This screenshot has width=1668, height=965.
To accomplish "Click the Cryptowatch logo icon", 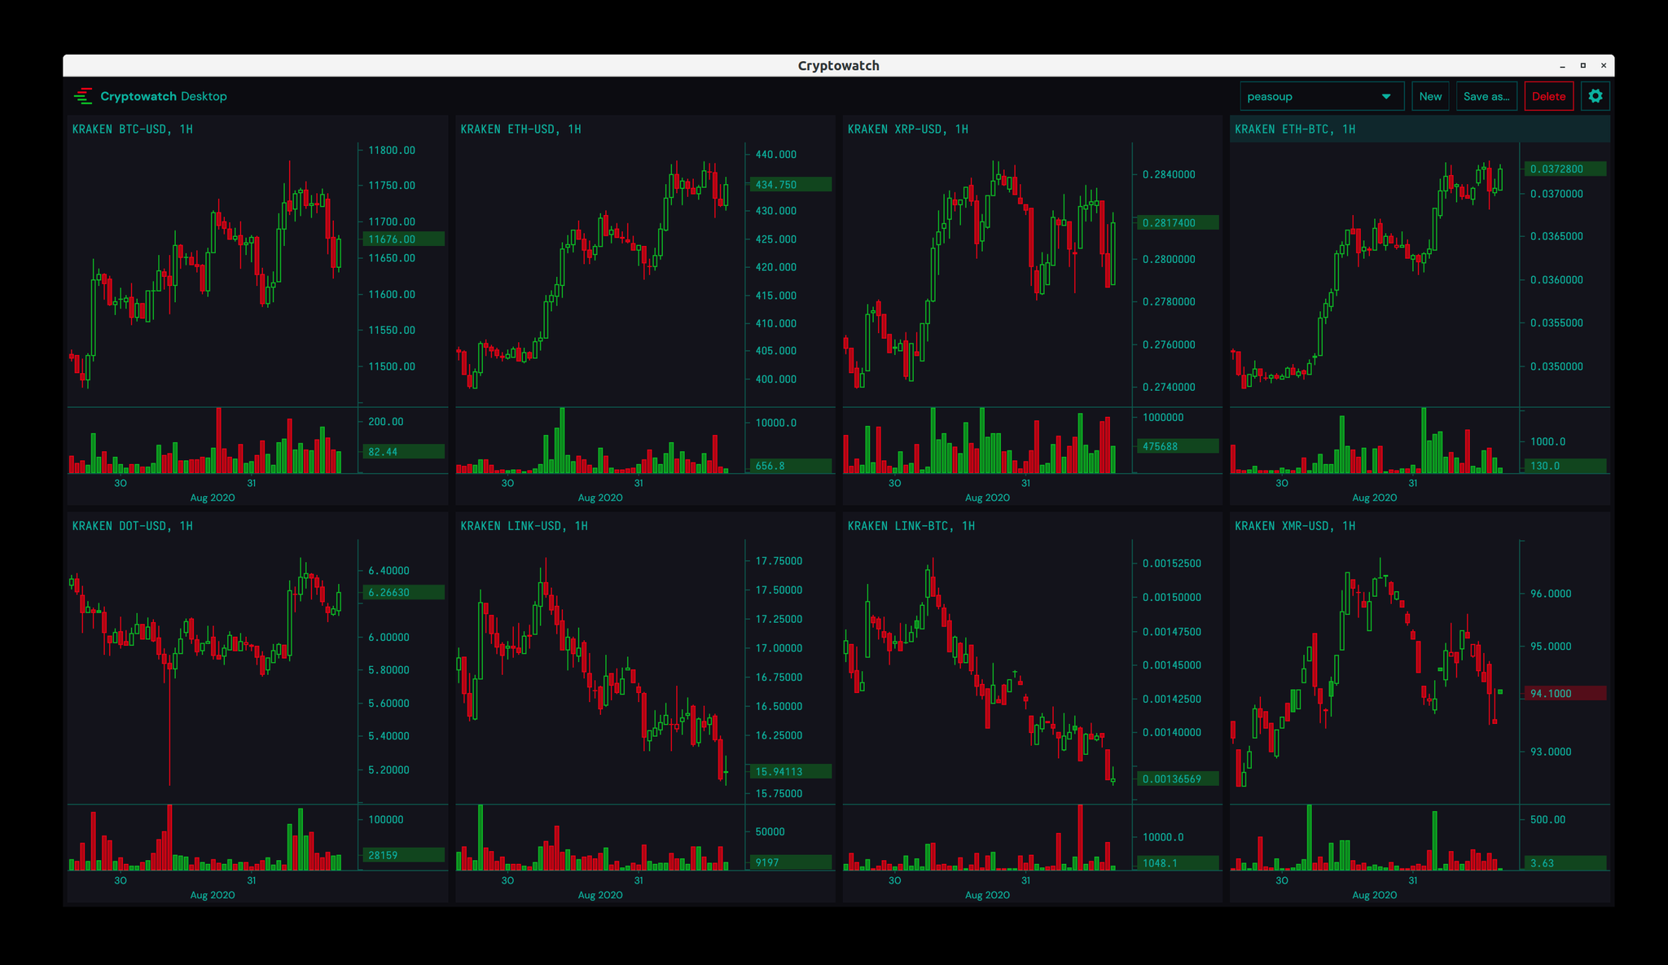I will pos(83,96).
